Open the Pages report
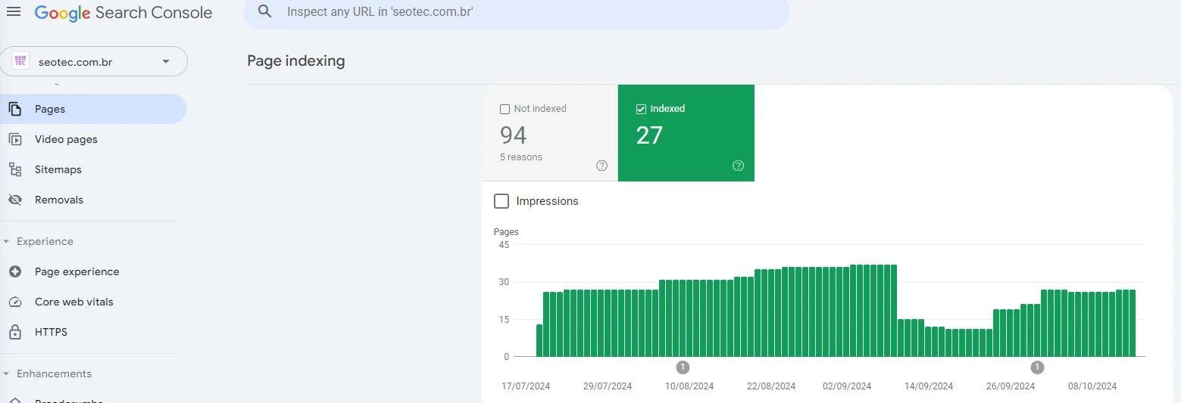This screenshot has height=403, width=1181. pyautogui.click(x=93, y=109)
